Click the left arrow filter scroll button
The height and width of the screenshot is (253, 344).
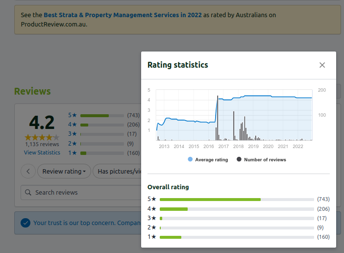(x=28, y=171)
